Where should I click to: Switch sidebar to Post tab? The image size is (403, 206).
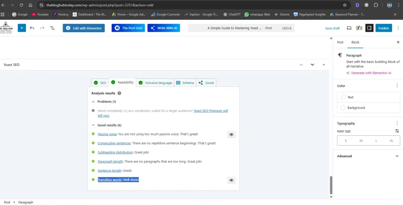click(340, 42)
